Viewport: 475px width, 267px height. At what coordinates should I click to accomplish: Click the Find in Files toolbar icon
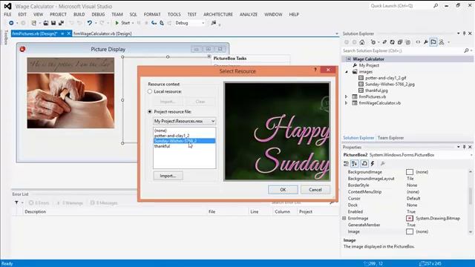[x=214, y=23]
